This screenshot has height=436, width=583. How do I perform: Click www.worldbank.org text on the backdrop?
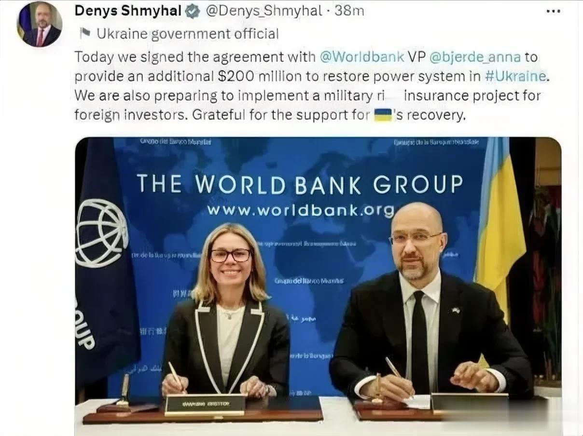tap(301, 210)
